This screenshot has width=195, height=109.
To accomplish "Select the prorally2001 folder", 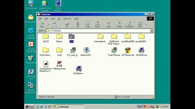I will tap(141, 38).
